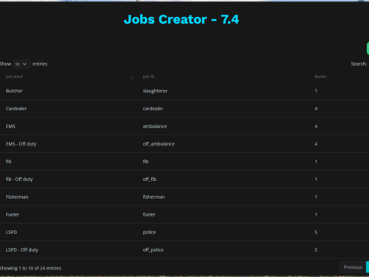Image resolution: width=369 pixels, height=277 pixels.
Task: Open the fib - Off duty entry
Action: coord(184,179)
